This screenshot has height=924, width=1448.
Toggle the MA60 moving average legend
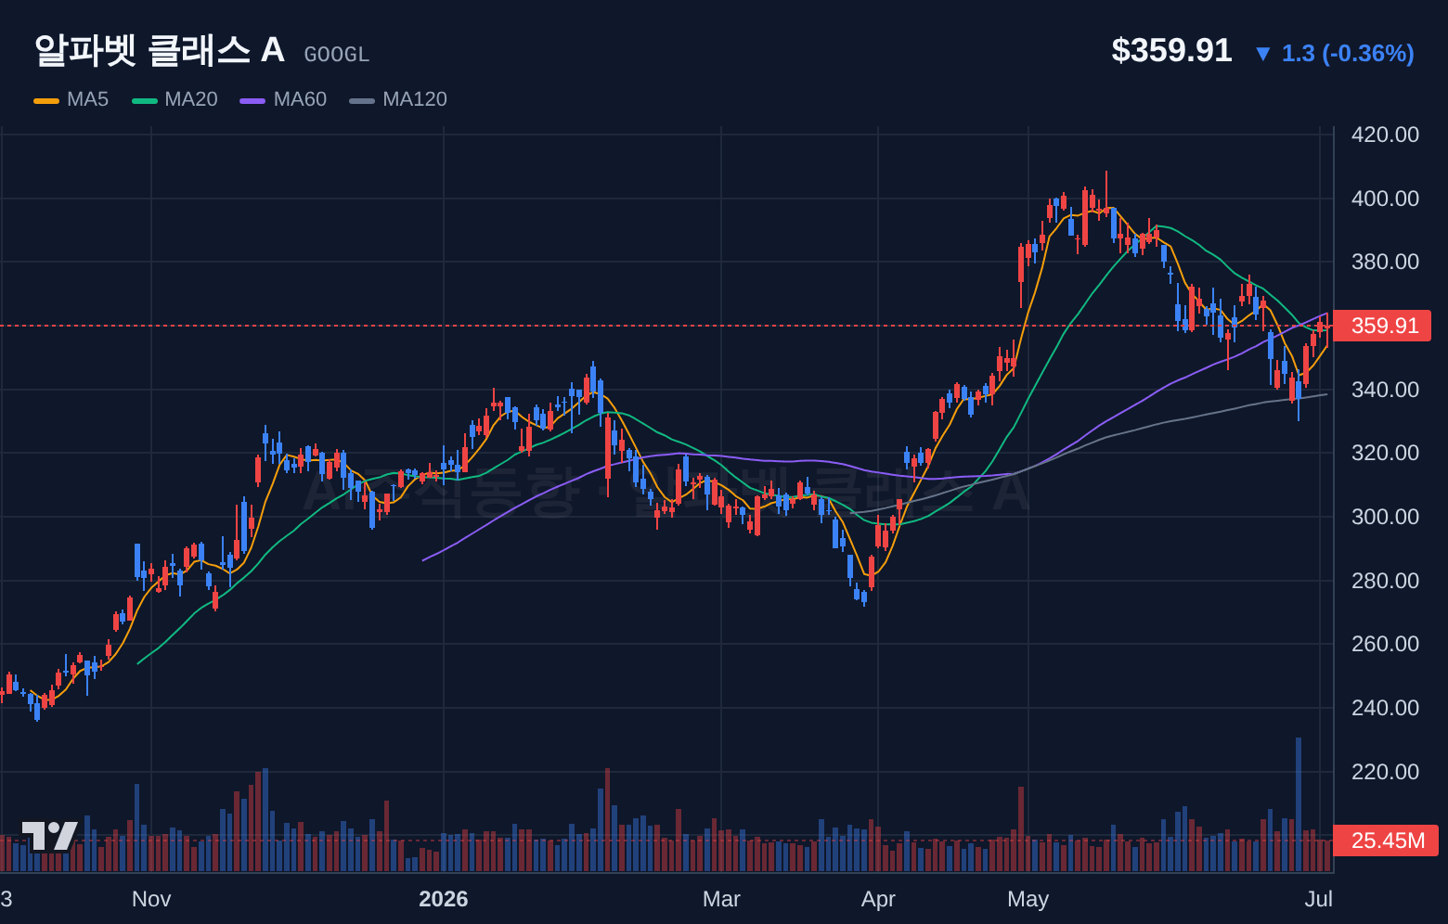[x=283, y=99]
